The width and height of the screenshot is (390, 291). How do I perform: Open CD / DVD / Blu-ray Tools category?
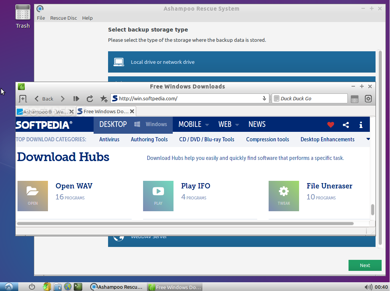pos(207,139)
